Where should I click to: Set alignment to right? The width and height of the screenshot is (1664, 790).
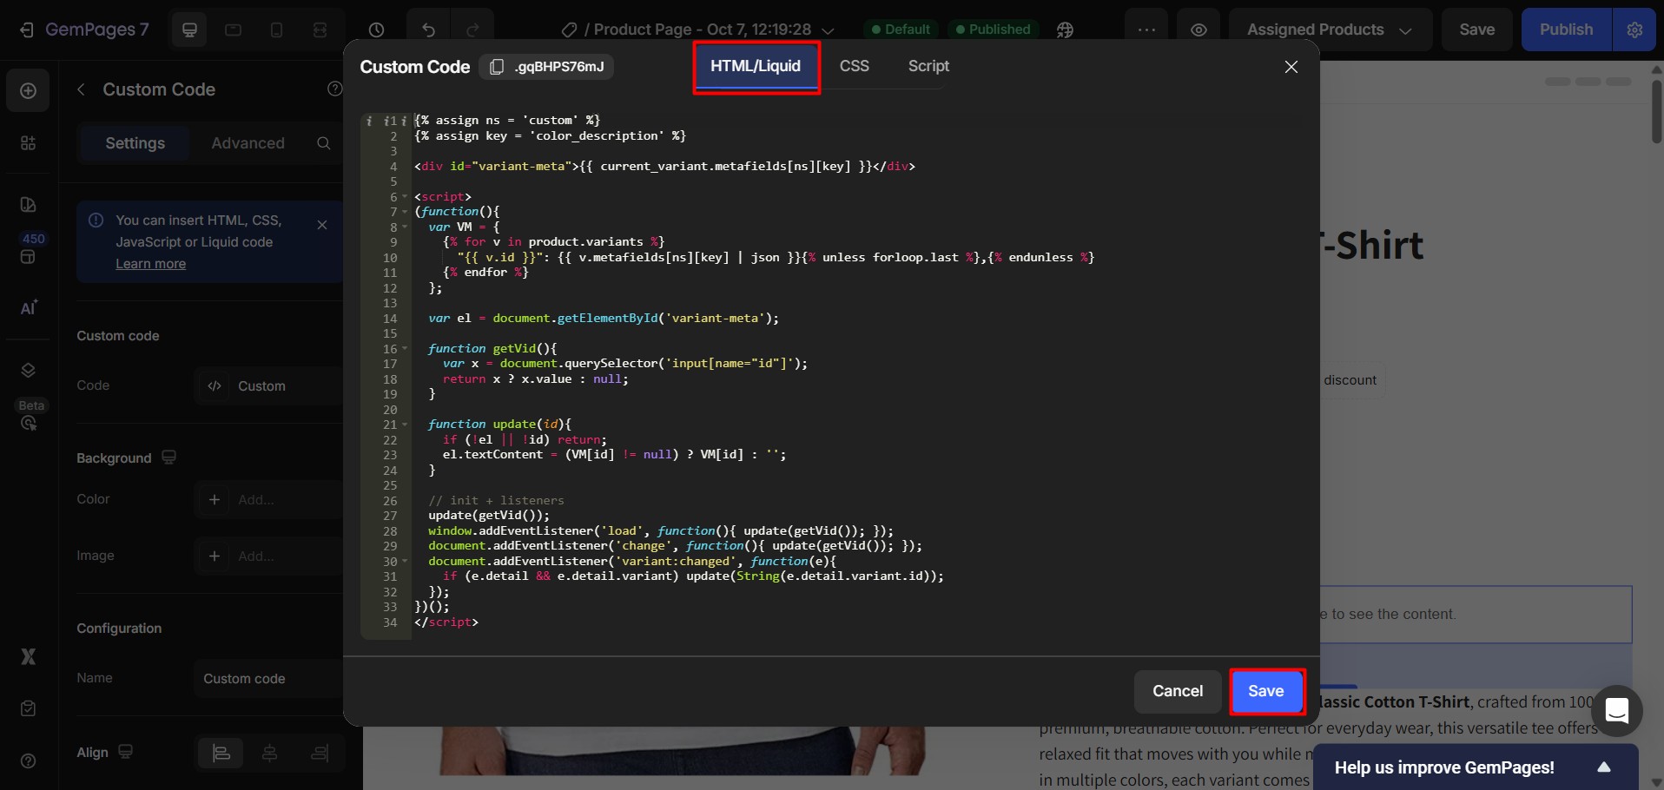[x=320, y=753]
